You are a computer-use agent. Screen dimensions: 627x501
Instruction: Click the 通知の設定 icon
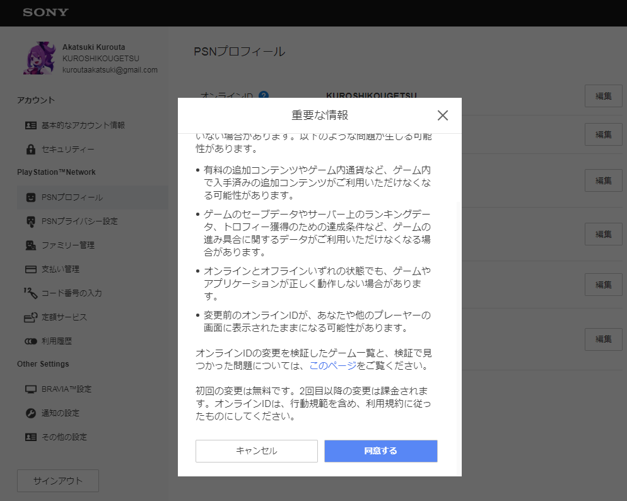pos(31,413)
